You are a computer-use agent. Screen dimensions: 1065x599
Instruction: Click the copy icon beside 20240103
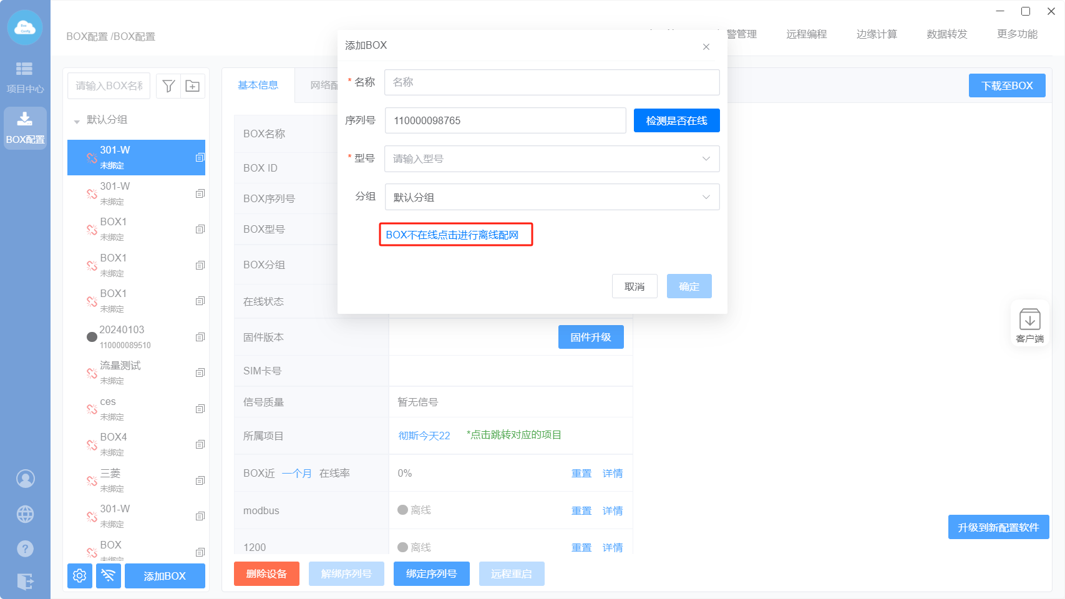(x=200, y=337)
